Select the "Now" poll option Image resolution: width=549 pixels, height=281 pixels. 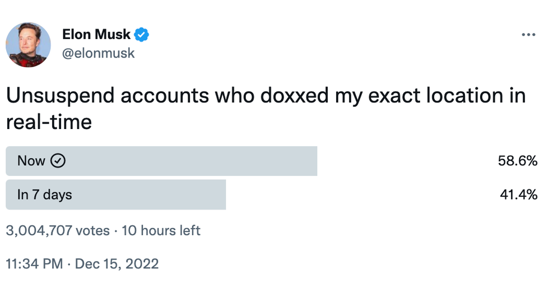click(31, 161)
